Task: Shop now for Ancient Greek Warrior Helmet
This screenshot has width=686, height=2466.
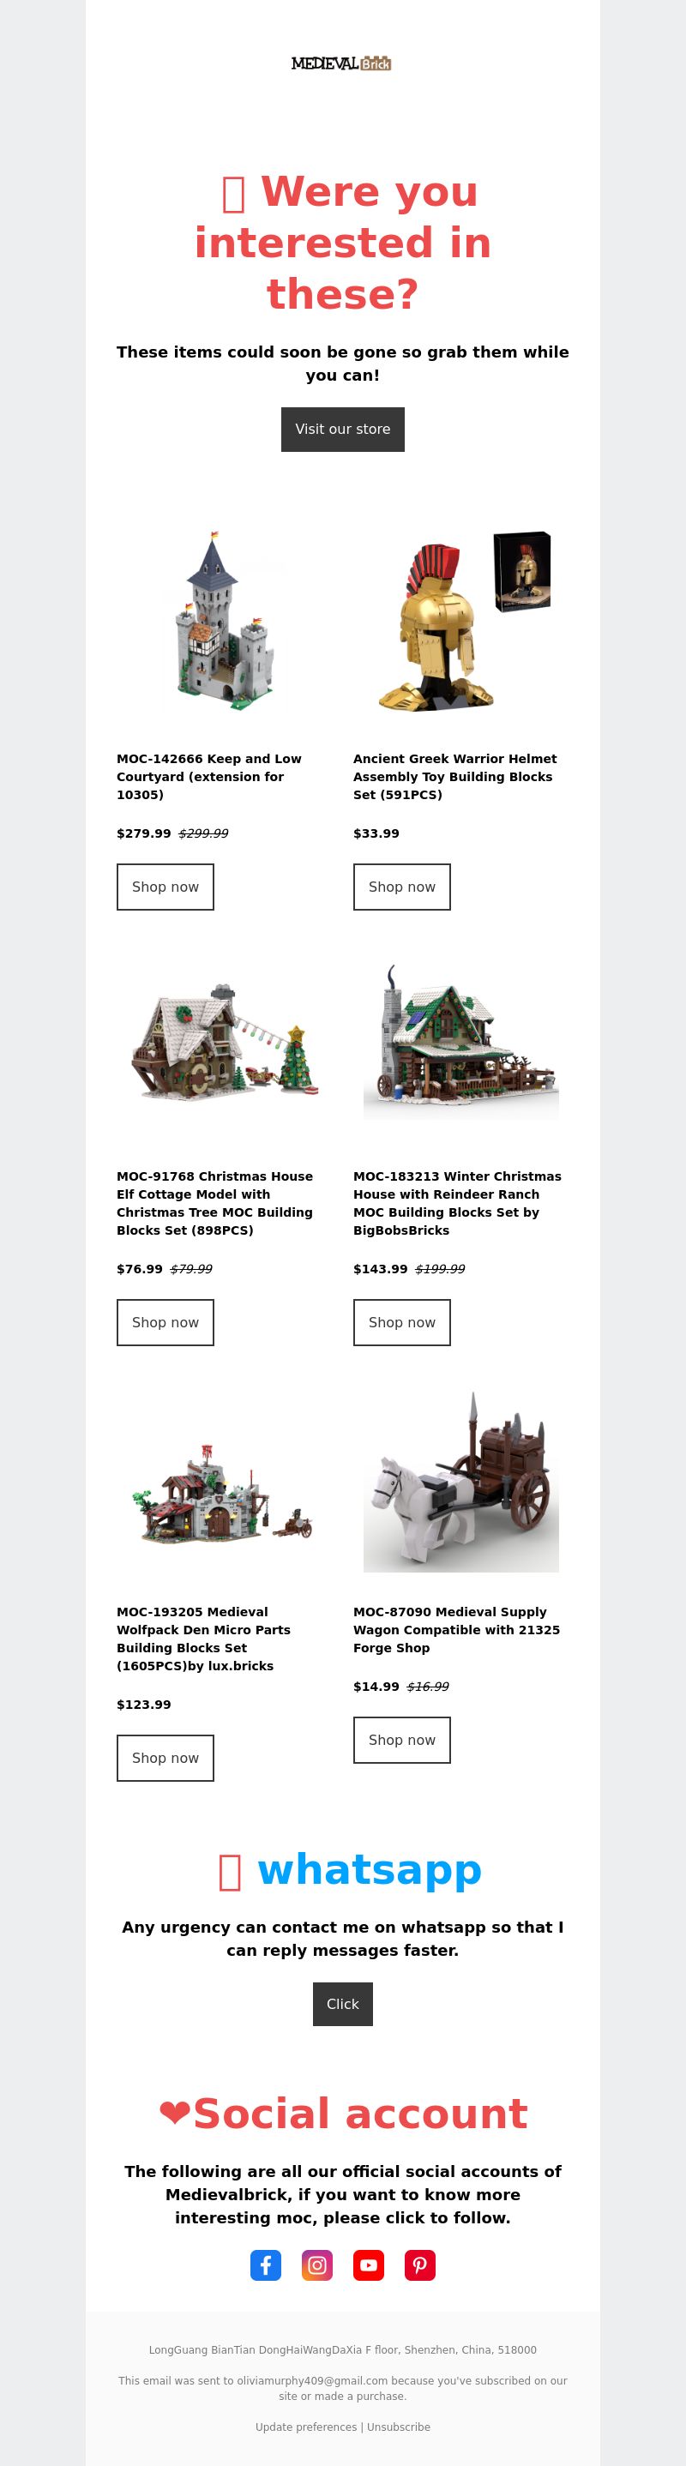Action: (402, 887)
